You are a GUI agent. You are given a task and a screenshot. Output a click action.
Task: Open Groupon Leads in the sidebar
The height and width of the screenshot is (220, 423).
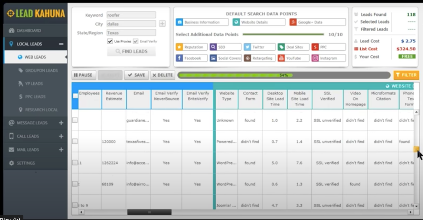[41, 70]
